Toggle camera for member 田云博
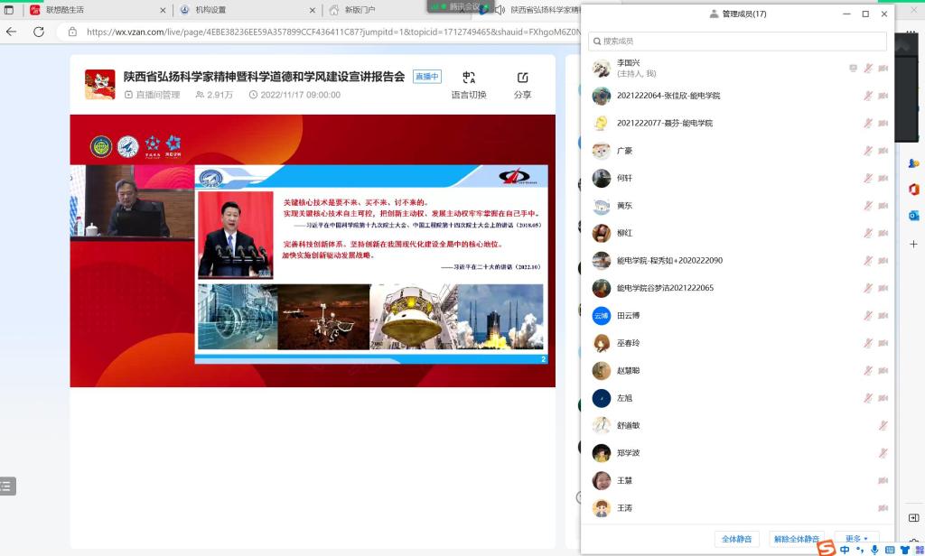The height and width of the screenshot is (556, 925). coord(883,316)
